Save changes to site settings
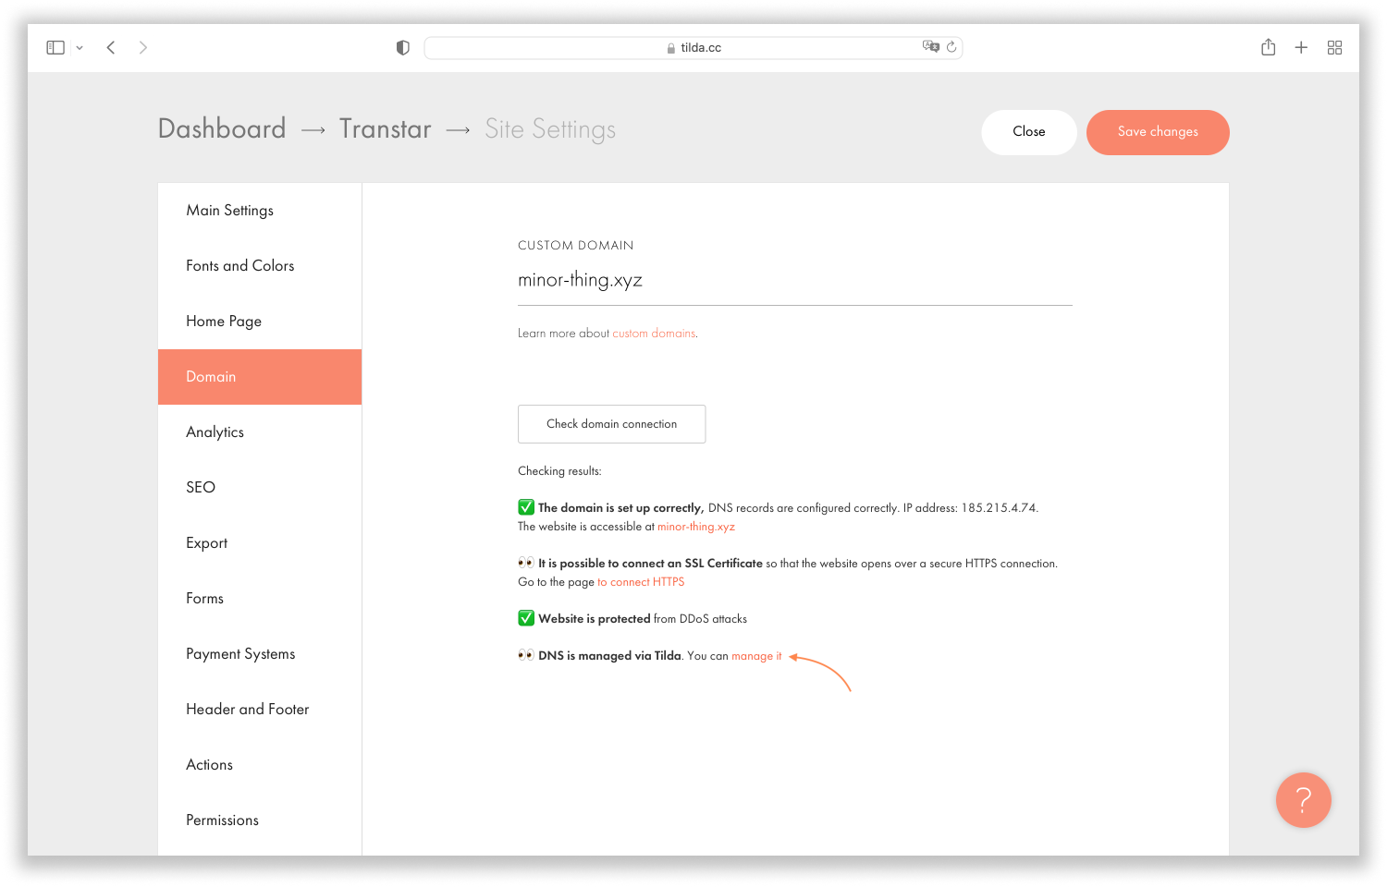1387x887 pixels. tap(1158, 132)
